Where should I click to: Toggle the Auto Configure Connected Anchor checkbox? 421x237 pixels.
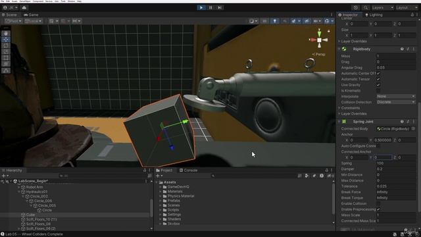pyautogui.click(x=378, y=146)
